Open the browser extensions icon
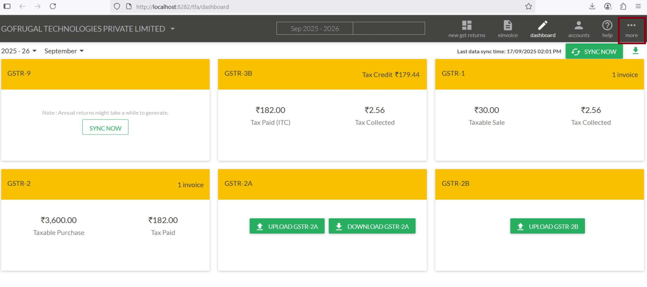The height and width of the screenshot is (287, 647). [x=623, y=6]
